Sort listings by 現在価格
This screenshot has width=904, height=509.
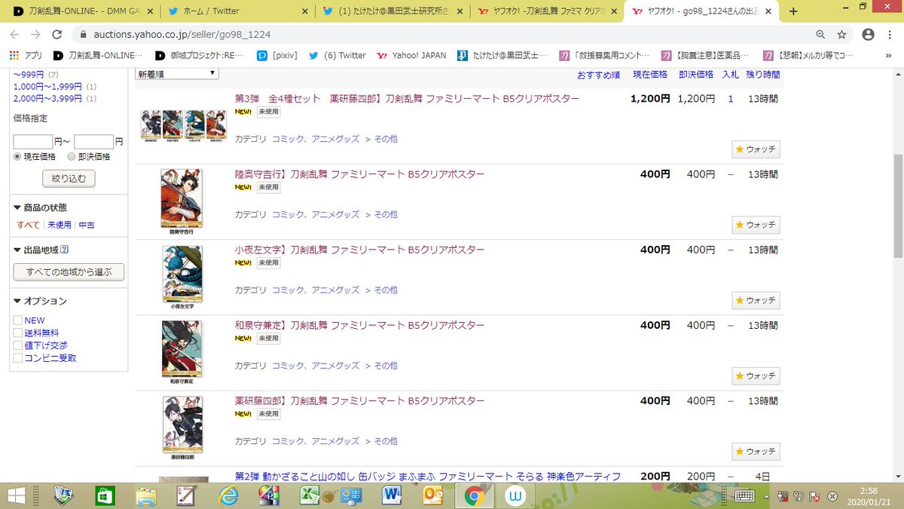click(x=649, y=75)
